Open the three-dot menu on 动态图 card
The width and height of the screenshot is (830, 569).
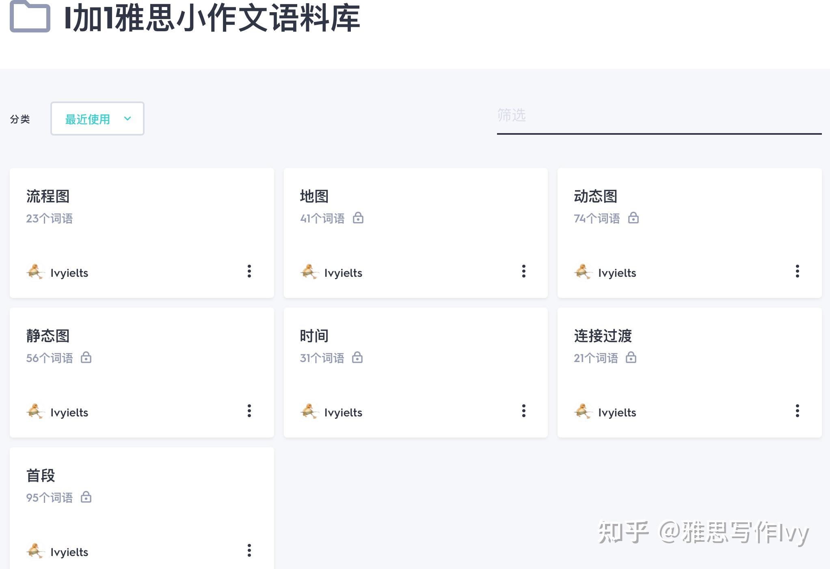pos(797,271)
